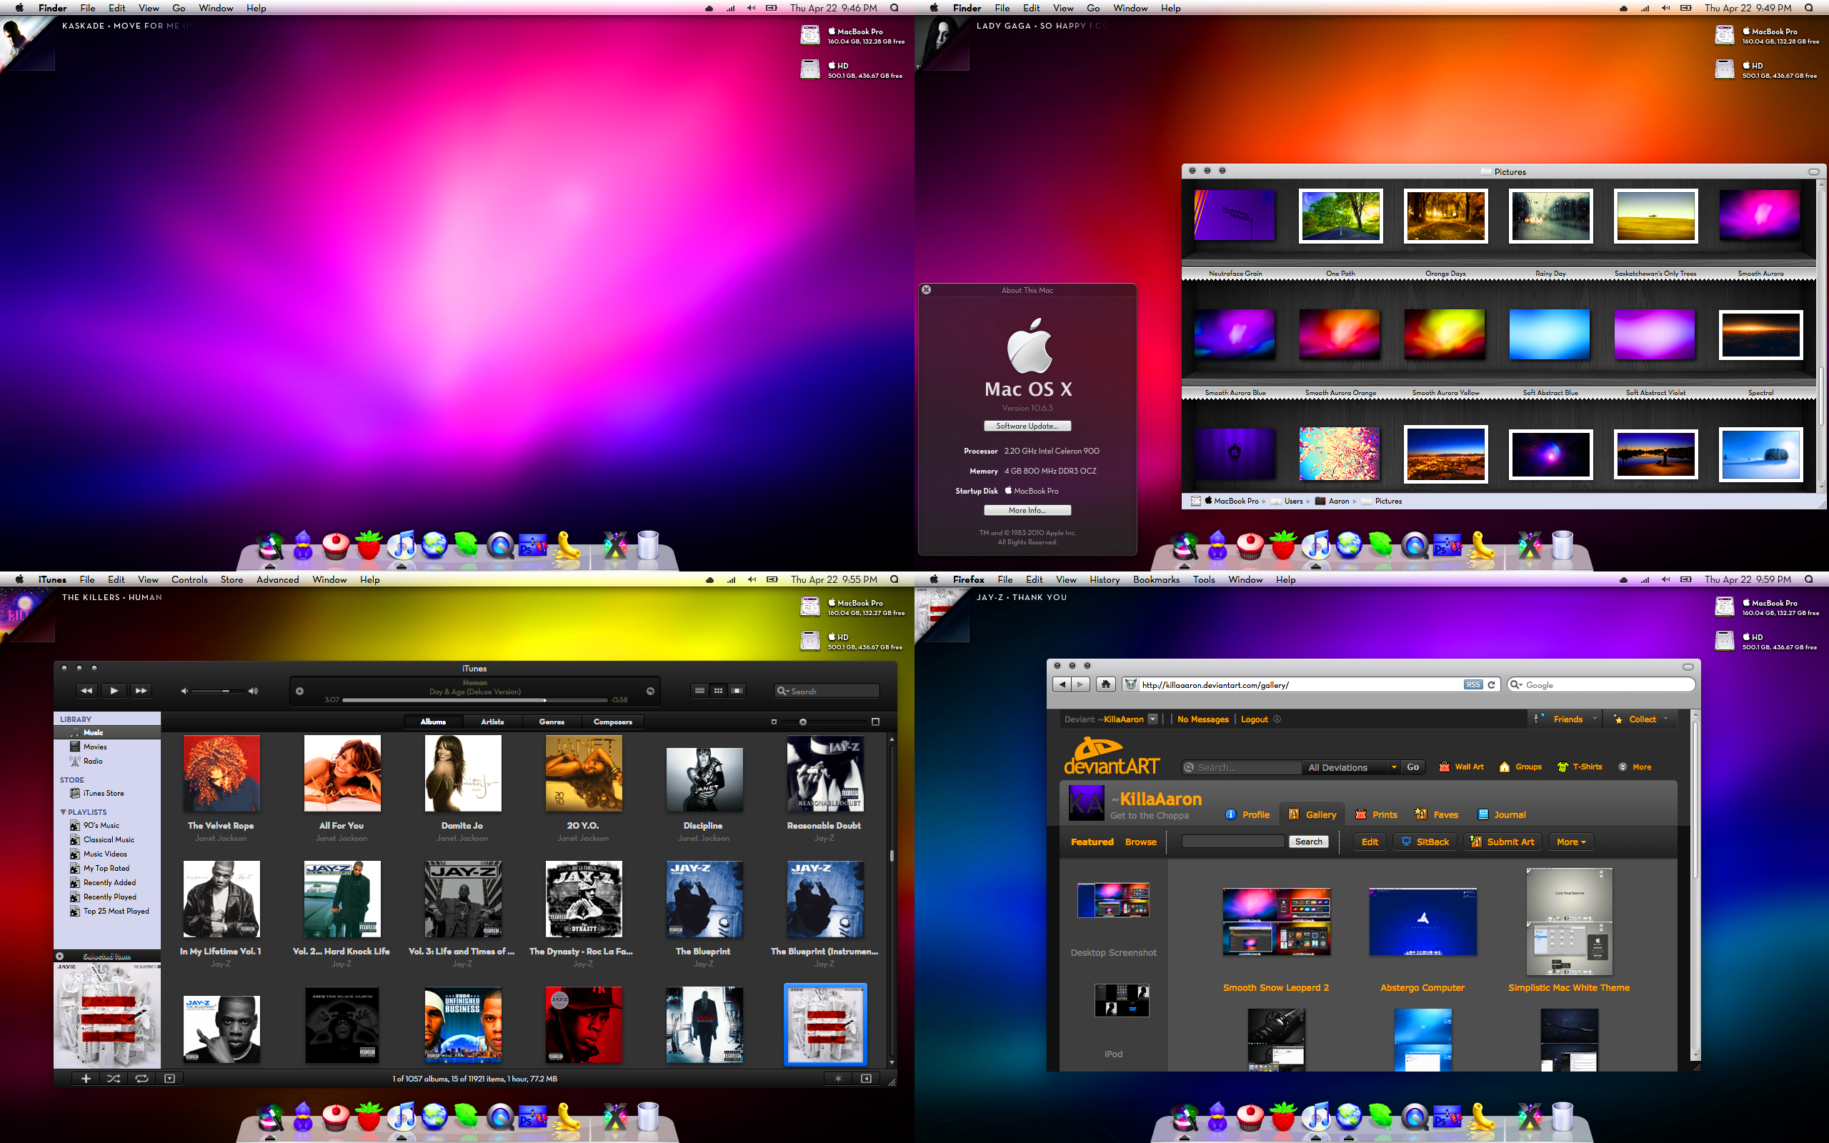Toggle repeat in iTunes bottom bar
The width and height of the screenshot is (1829, 1143).
(141, 1079)
